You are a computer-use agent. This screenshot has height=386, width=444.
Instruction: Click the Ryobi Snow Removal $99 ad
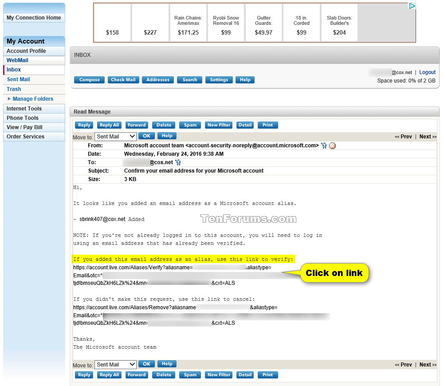click(x=226, y=23)
